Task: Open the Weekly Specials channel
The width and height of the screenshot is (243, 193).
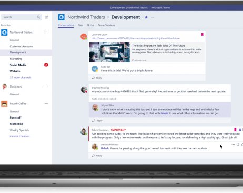Action: coord(19,130)
